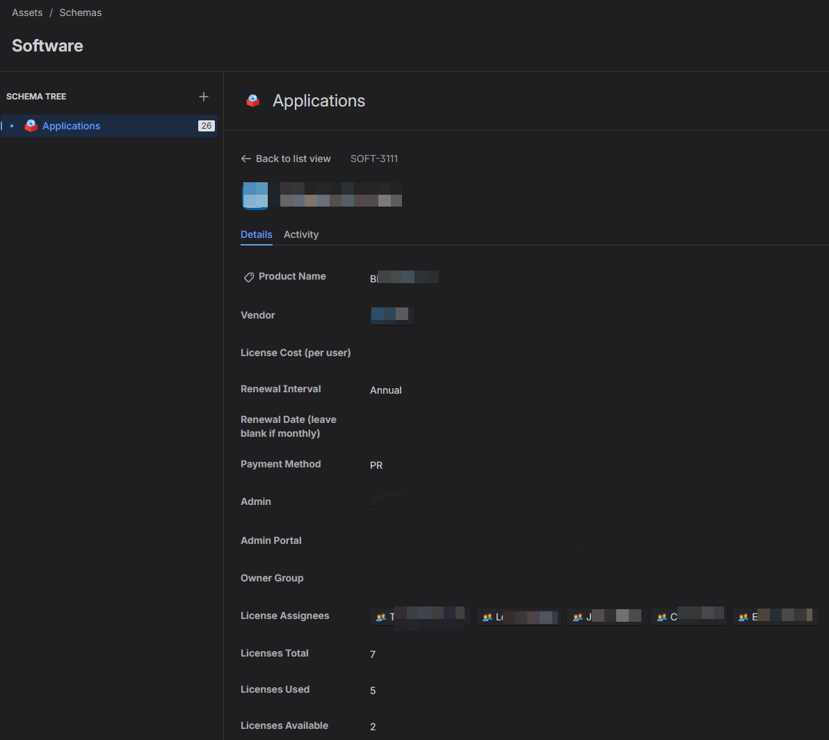Click the back arrow to list view

coord(246,159)
